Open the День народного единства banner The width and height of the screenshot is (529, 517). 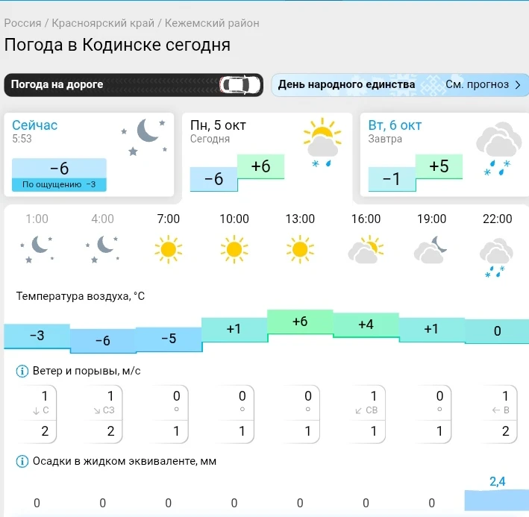tap(400, 84)
